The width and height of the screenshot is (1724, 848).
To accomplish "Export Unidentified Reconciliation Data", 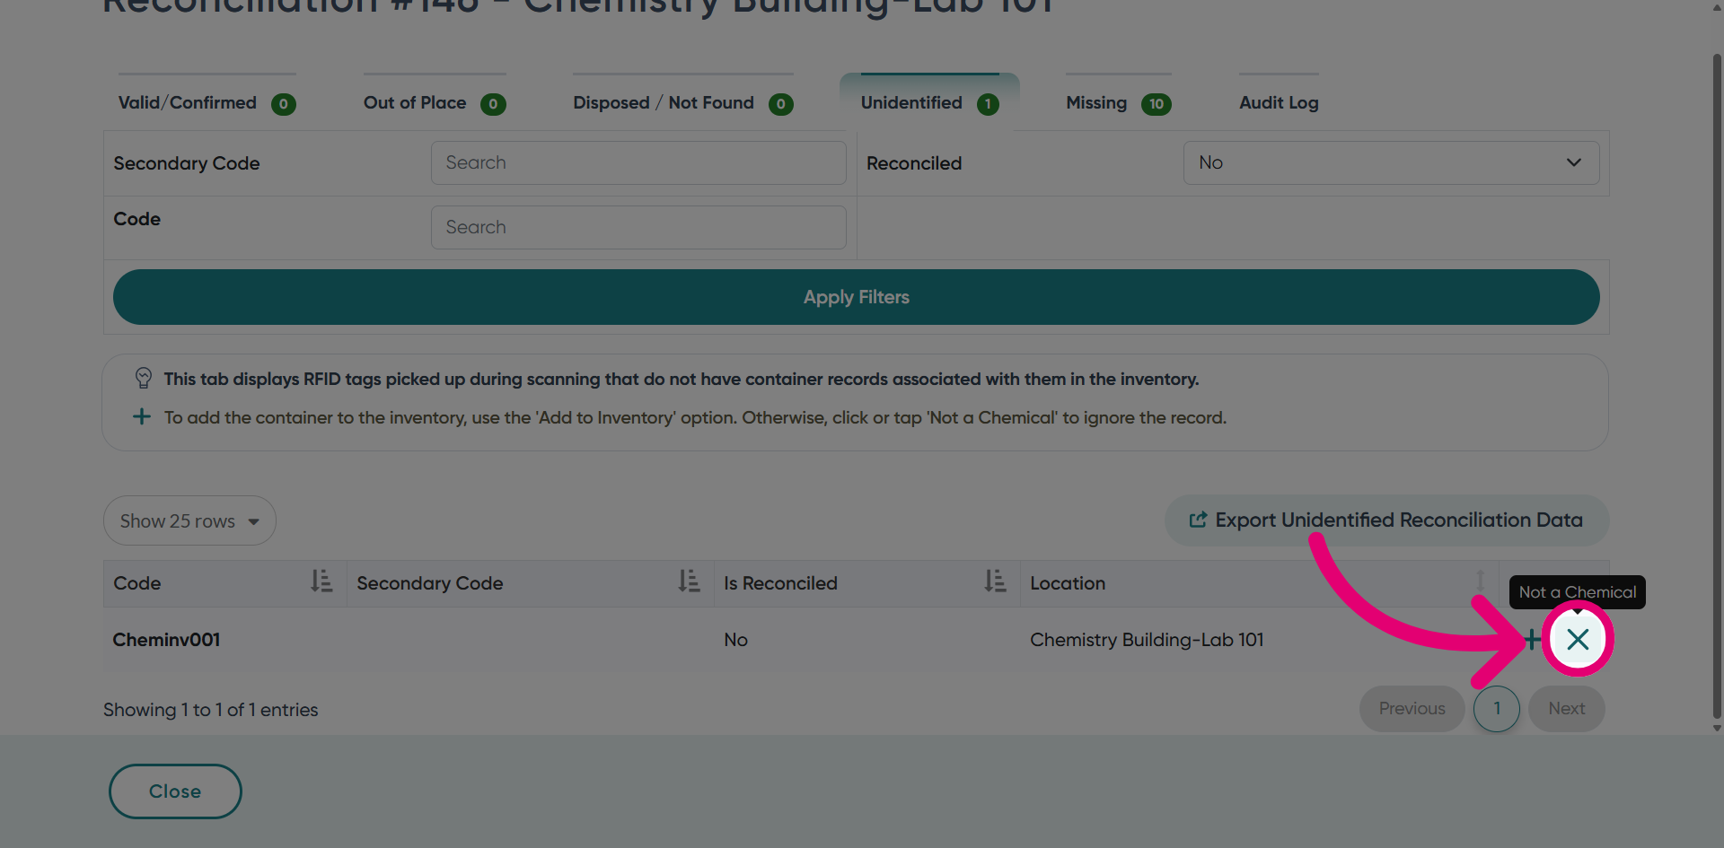I will click(x=1386, y=520).
